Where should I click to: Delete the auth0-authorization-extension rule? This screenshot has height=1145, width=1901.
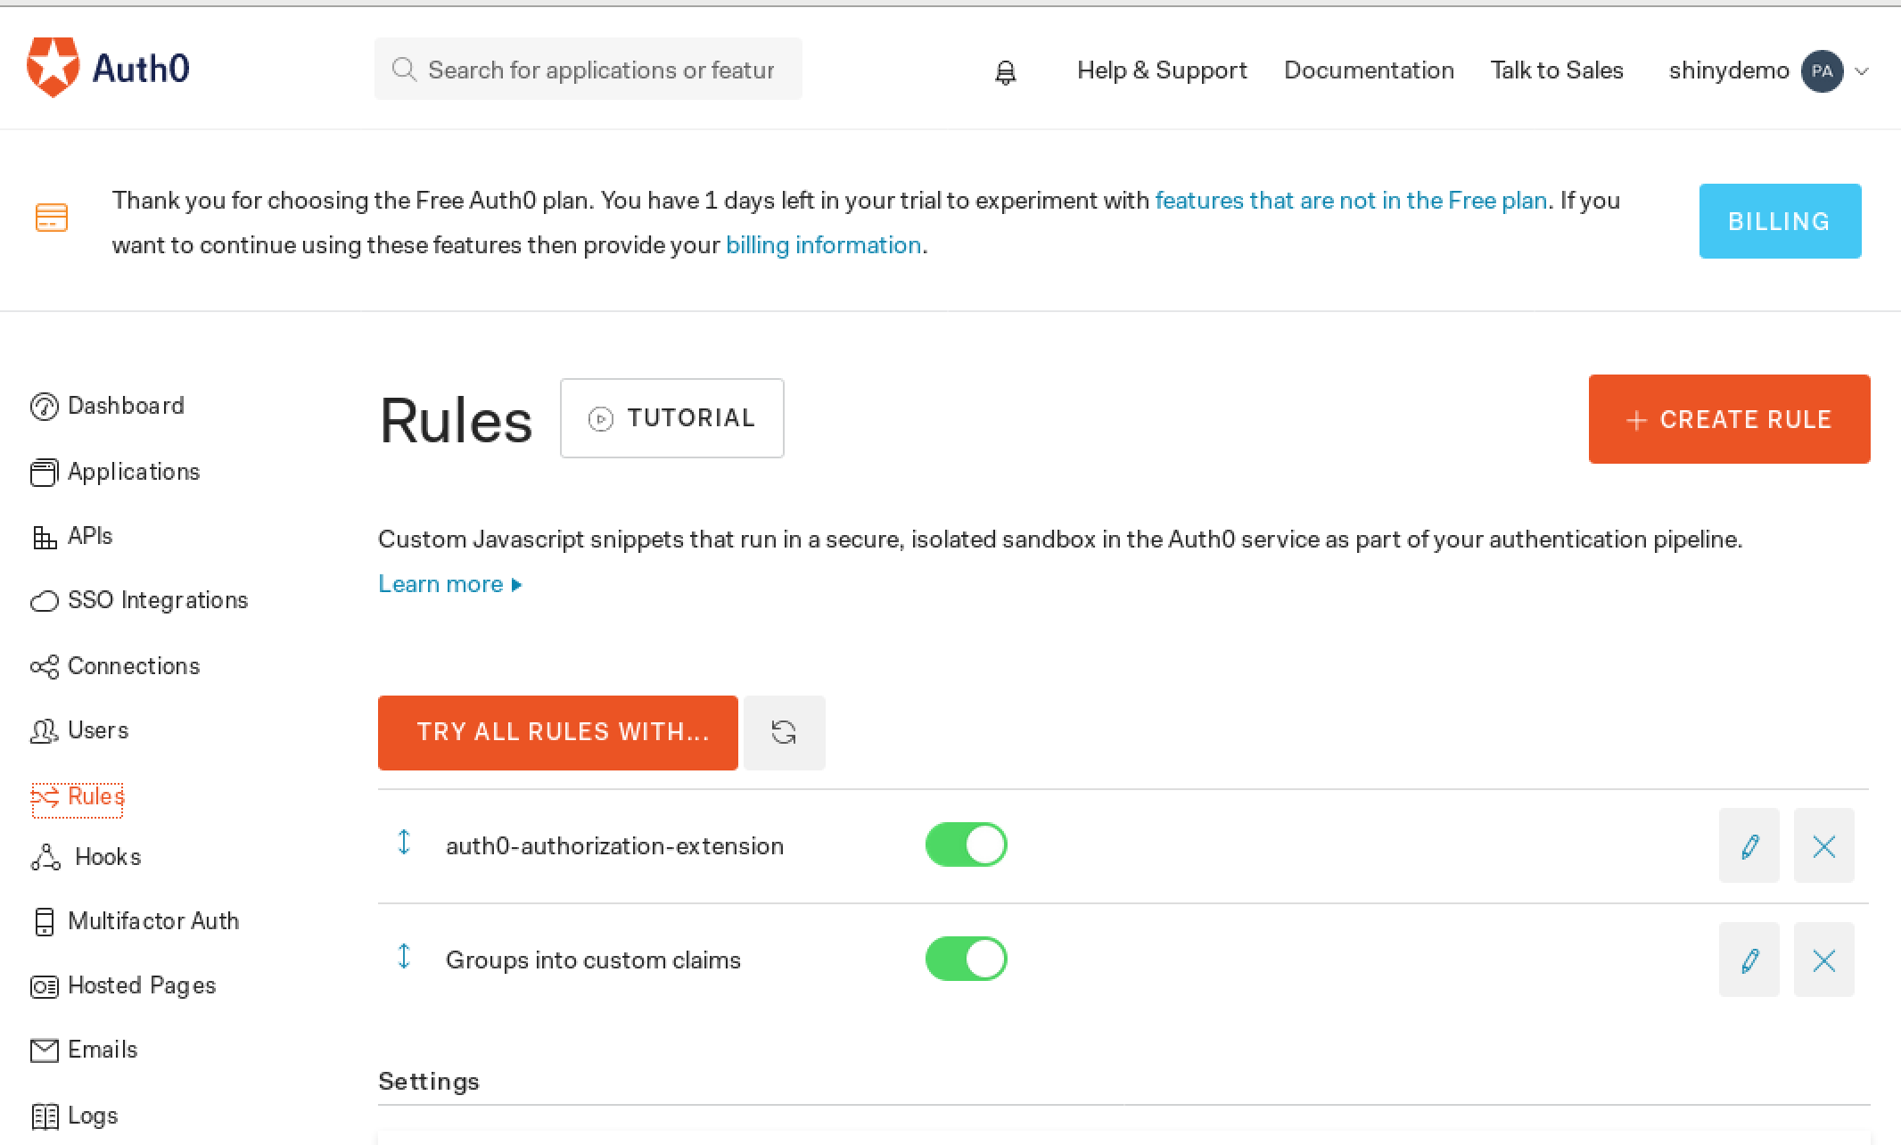(1823, 845)
